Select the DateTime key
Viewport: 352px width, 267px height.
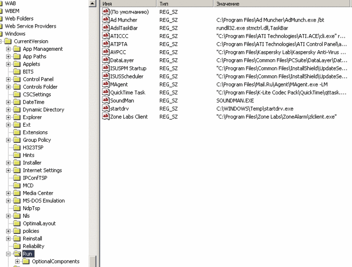[34, 102]
